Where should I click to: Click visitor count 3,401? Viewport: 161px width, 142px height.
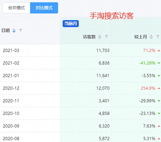tap(104, 101)
